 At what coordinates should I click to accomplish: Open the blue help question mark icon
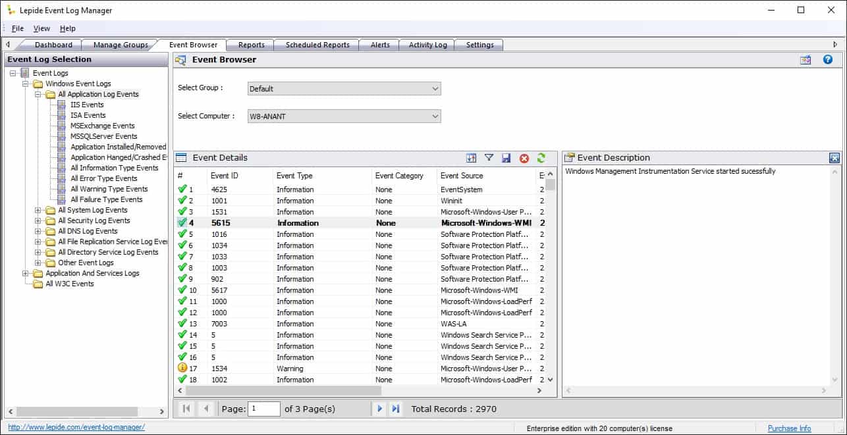(828, 60)
